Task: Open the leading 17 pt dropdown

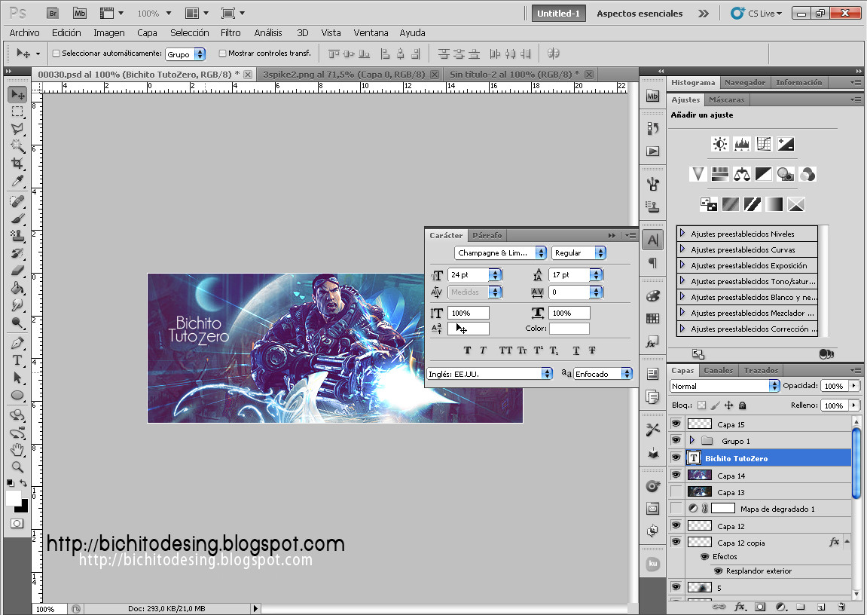Action: click(596, 275)
